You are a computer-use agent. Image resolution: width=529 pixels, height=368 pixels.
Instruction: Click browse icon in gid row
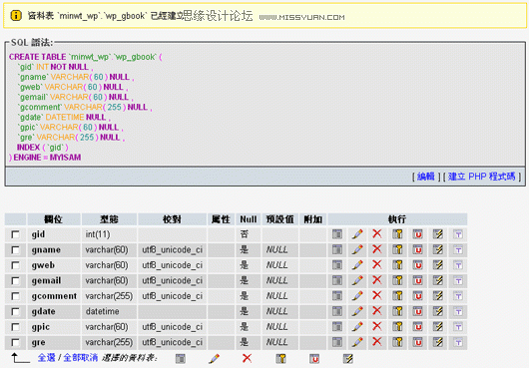click(x=337, y=234)
